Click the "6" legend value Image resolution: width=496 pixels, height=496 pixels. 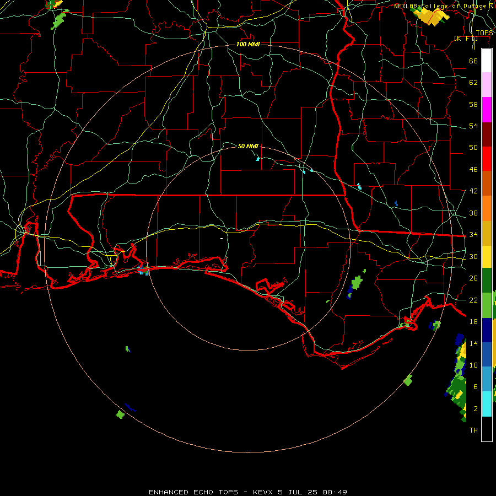pyautogui.click(x=475, y=386)
